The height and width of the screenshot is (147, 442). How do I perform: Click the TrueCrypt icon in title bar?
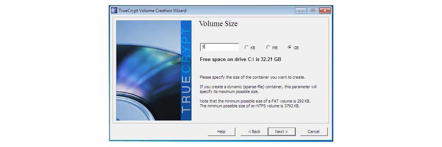(x=114, y=10)
